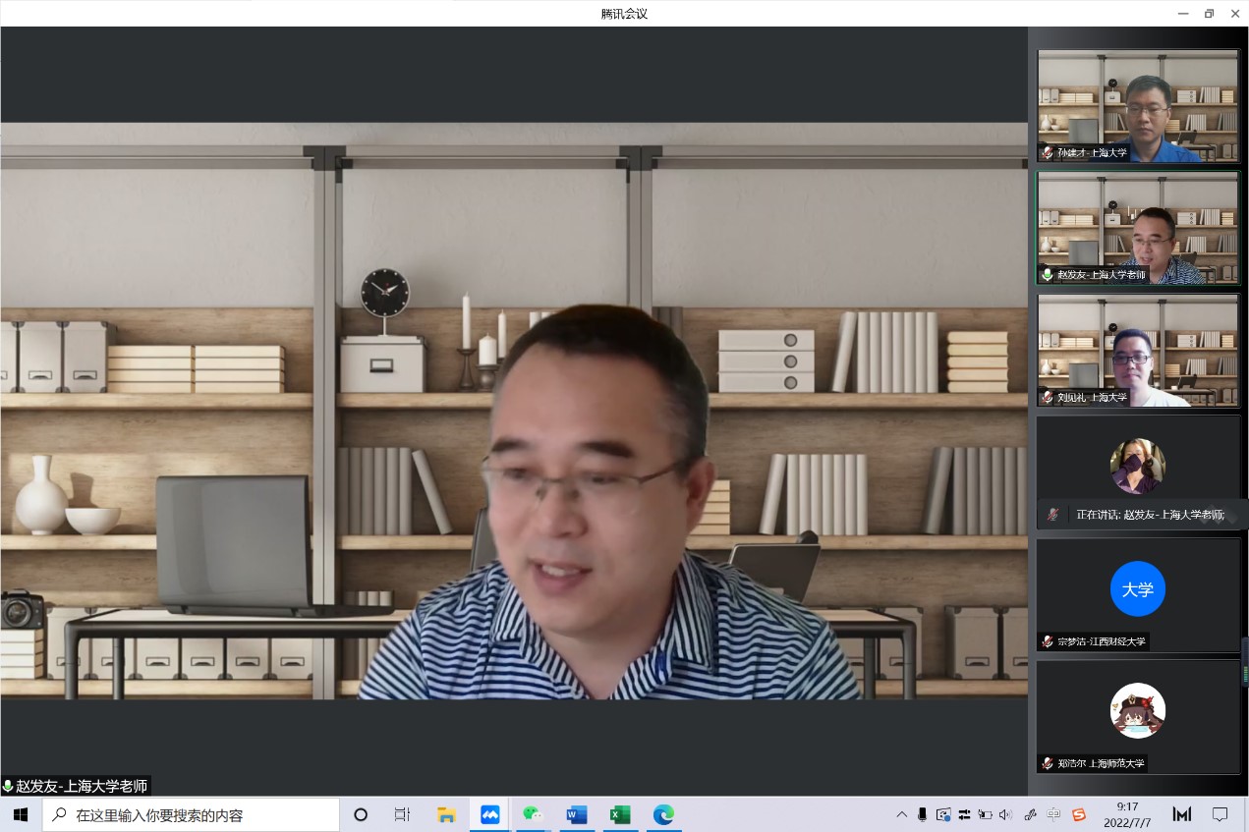
Task: Select 孙健才-上海大学 participant video thumbnail
Action: click(x=1137, y=105)
